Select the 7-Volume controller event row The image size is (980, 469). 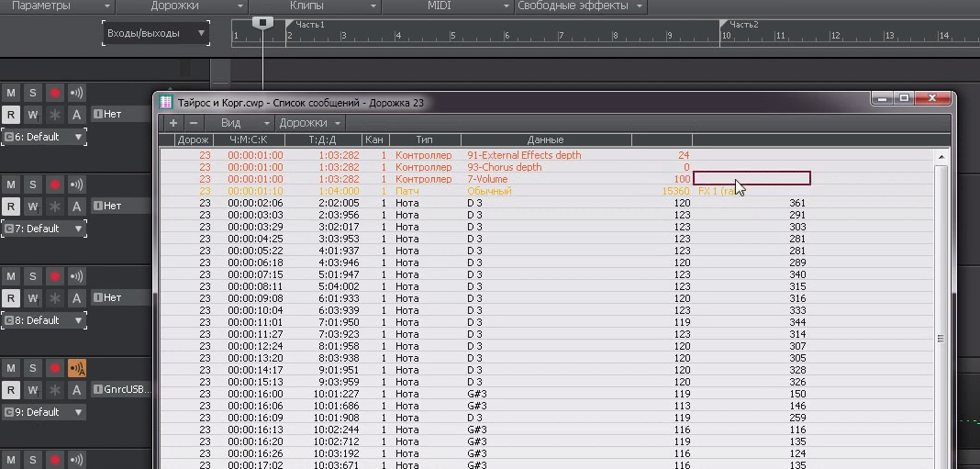486,179
